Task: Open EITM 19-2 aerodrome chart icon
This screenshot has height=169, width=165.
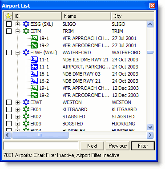Action: (x=34, y=45)
